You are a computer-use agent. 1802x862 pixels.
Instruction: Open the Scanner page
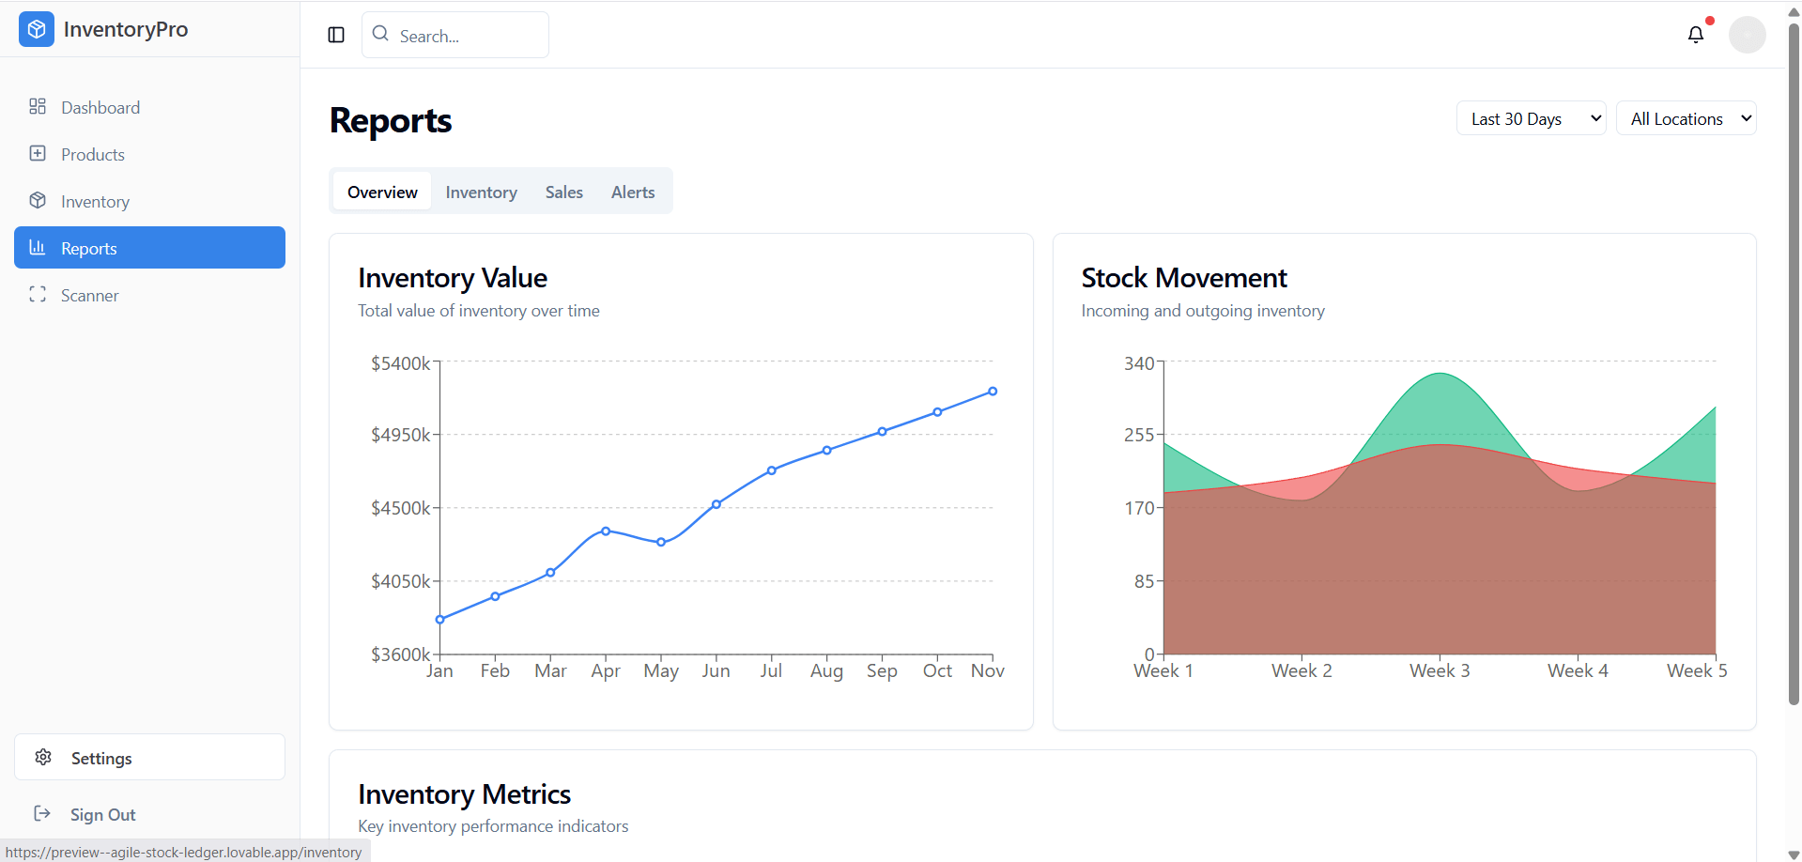89,295
